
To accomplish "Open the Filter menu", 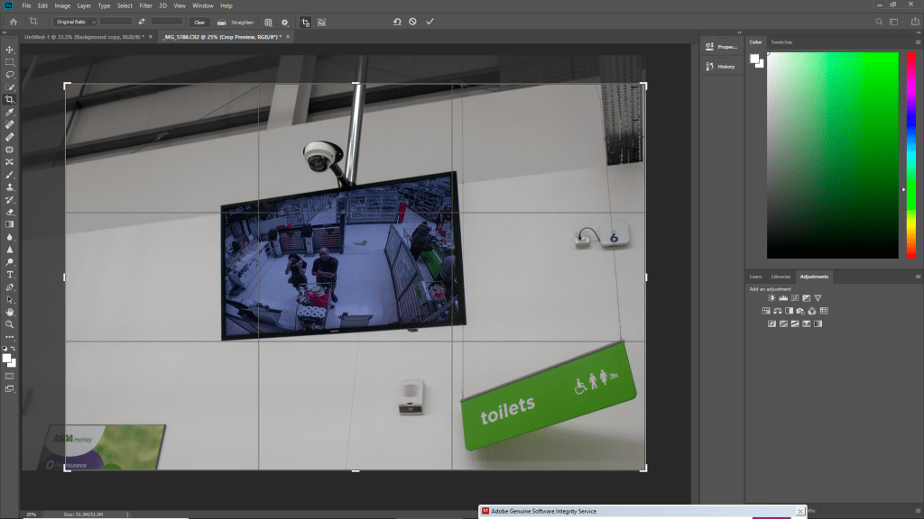I will coord(145,5).
